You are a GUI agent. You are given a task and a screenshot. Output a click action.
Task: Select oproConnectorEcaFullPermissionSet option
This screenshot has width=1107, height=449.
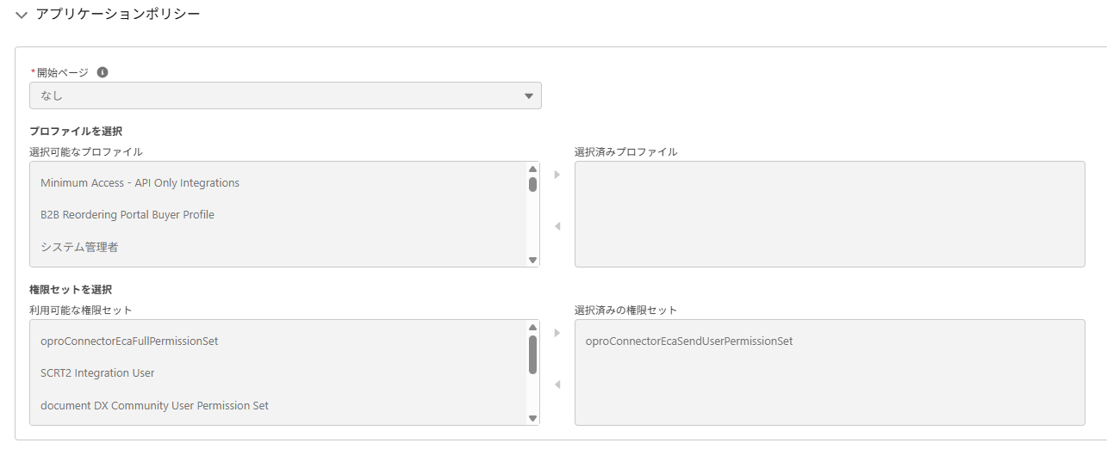[x=129, y=341]
